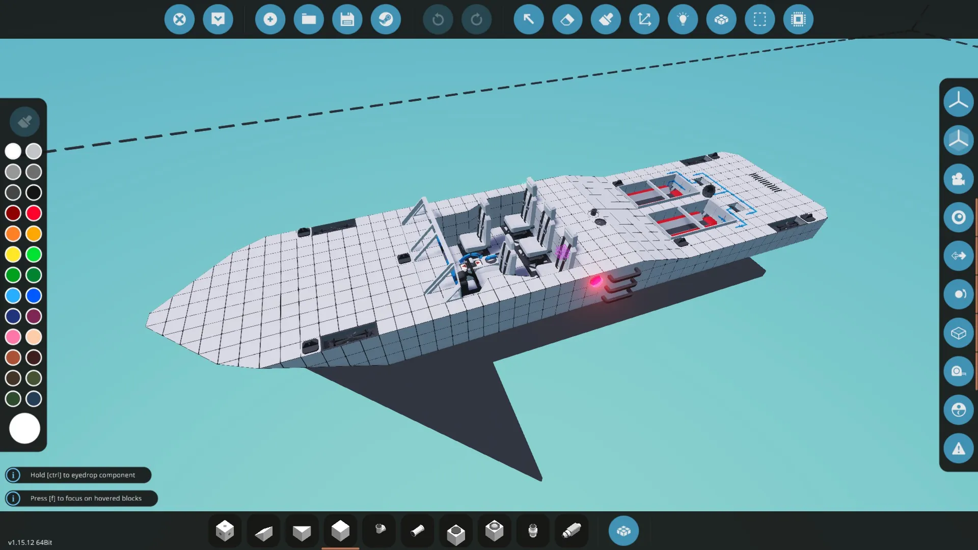The image size is (978, 550).
Task: Click the save floppy disk icon
Action: (347, 19)
